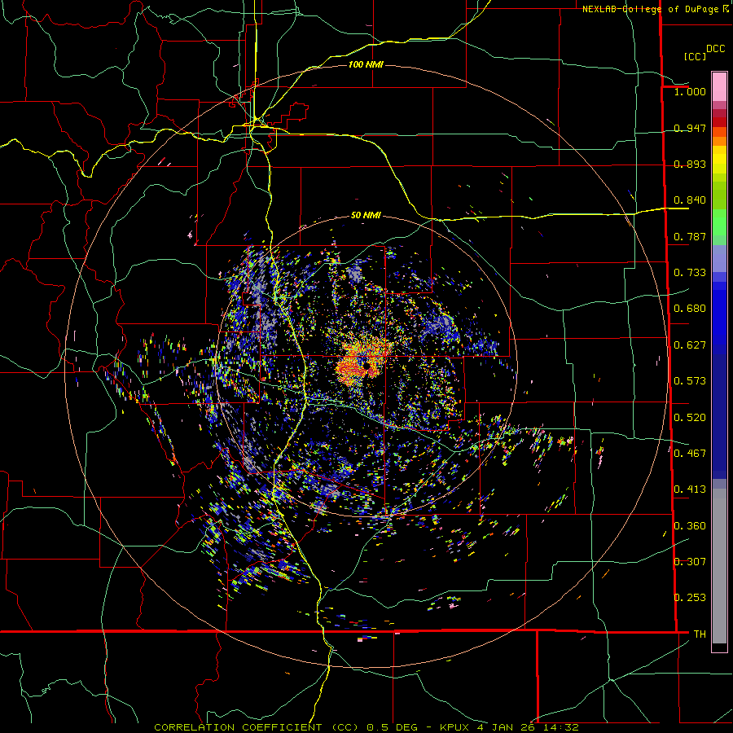733x733 pixels.
Task: Click the 1.000 scale value
Action: [x=690, y=91]
